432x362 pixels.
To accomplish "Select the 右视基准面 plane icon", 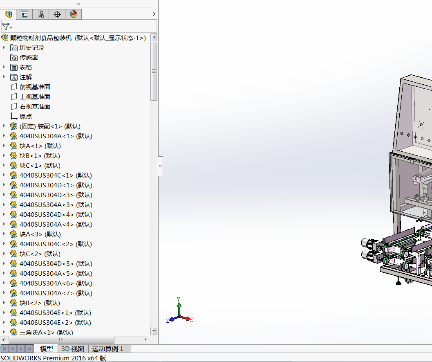I will [14, 107].
